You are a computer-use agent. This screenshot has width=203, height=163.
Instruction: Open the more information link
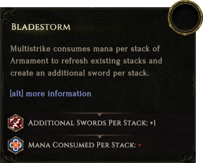pos(59,94)
